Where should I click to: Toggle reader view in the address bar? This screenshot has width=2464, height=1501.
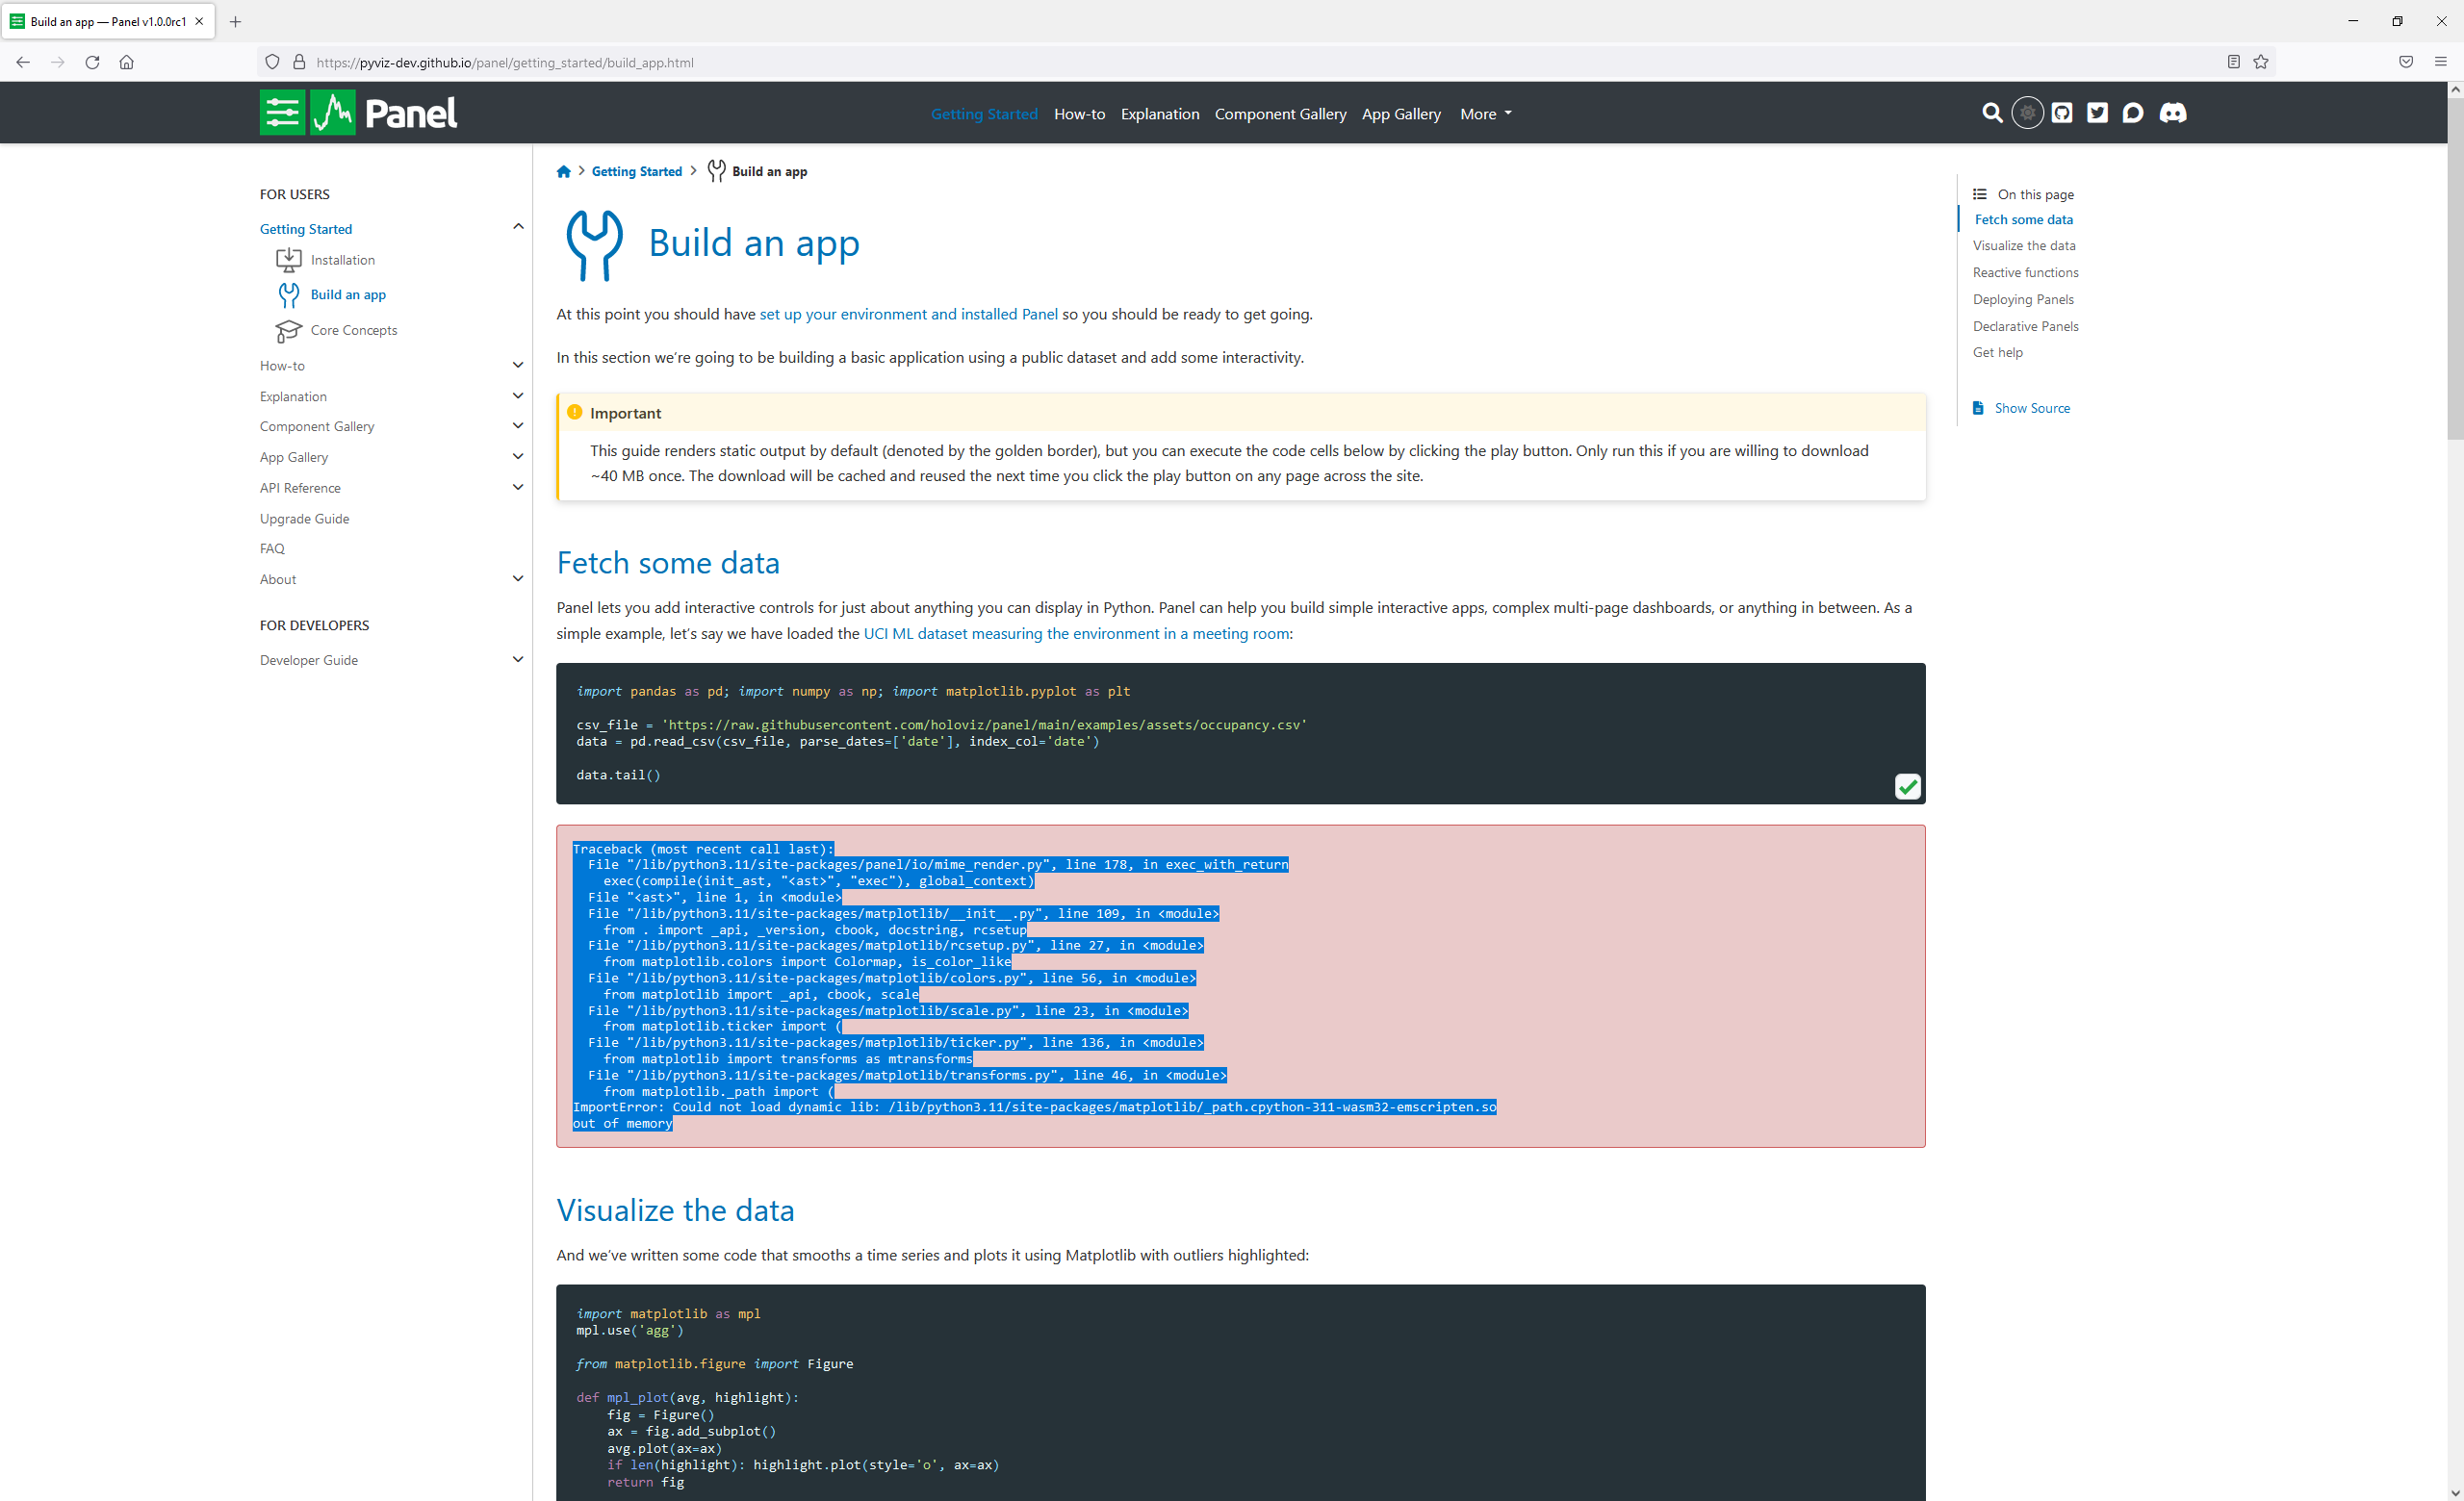pyautogui.click(x=2233, y=62)
